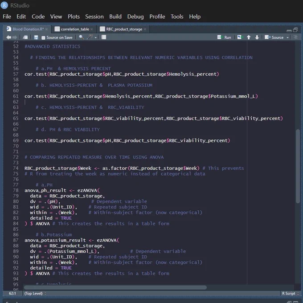Open the Profile menu
303x303 pixels.
pyautogui.click(x=157, y=16)
